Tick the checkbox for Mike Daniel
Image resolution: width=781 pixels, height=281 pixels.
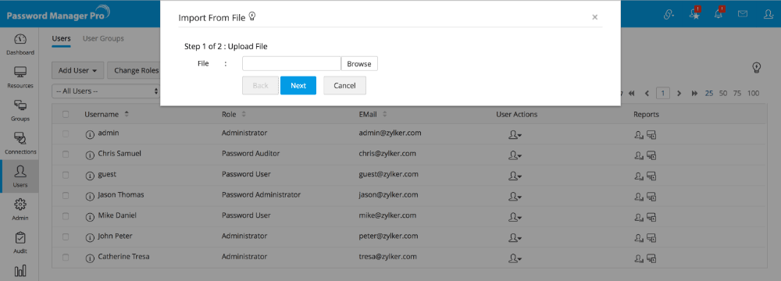66,216
